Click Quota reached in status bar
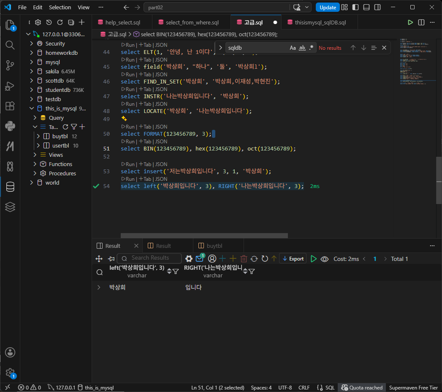The image size is (442, 392). (x=362, y=387)
